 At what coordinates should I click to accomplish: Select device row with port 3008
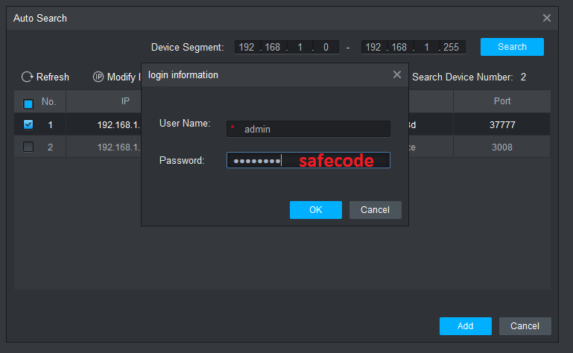click(501, 147)
